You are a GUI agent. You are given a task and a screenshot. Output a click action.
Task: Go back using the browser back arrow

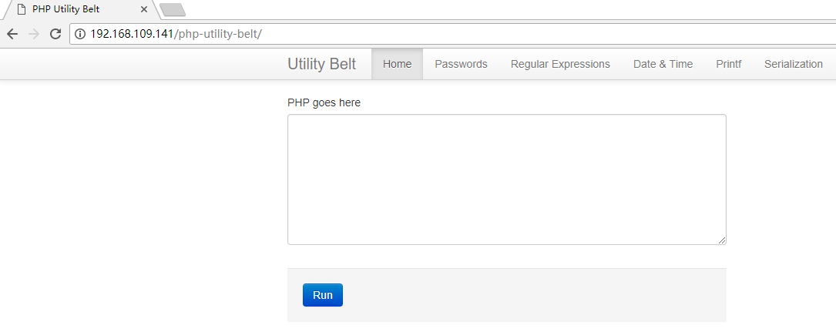coord(12,34)
